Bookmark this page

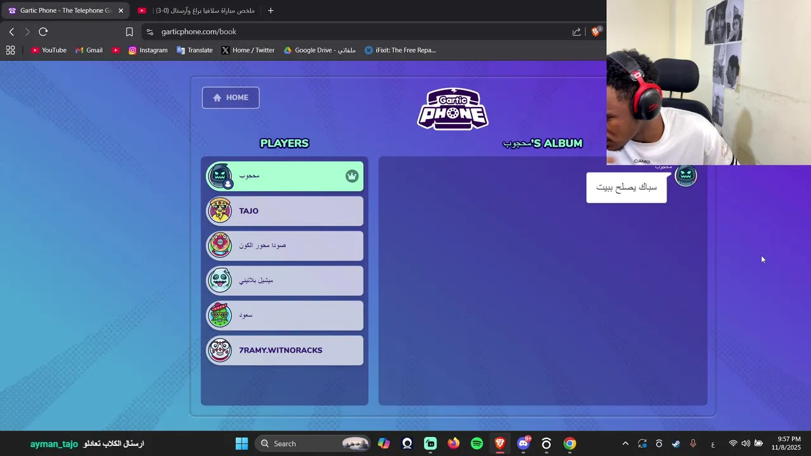(129, 32)
